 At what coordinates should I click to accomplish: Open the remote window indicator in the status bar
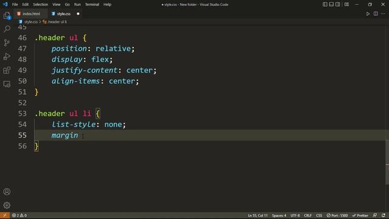coord(5,215)
